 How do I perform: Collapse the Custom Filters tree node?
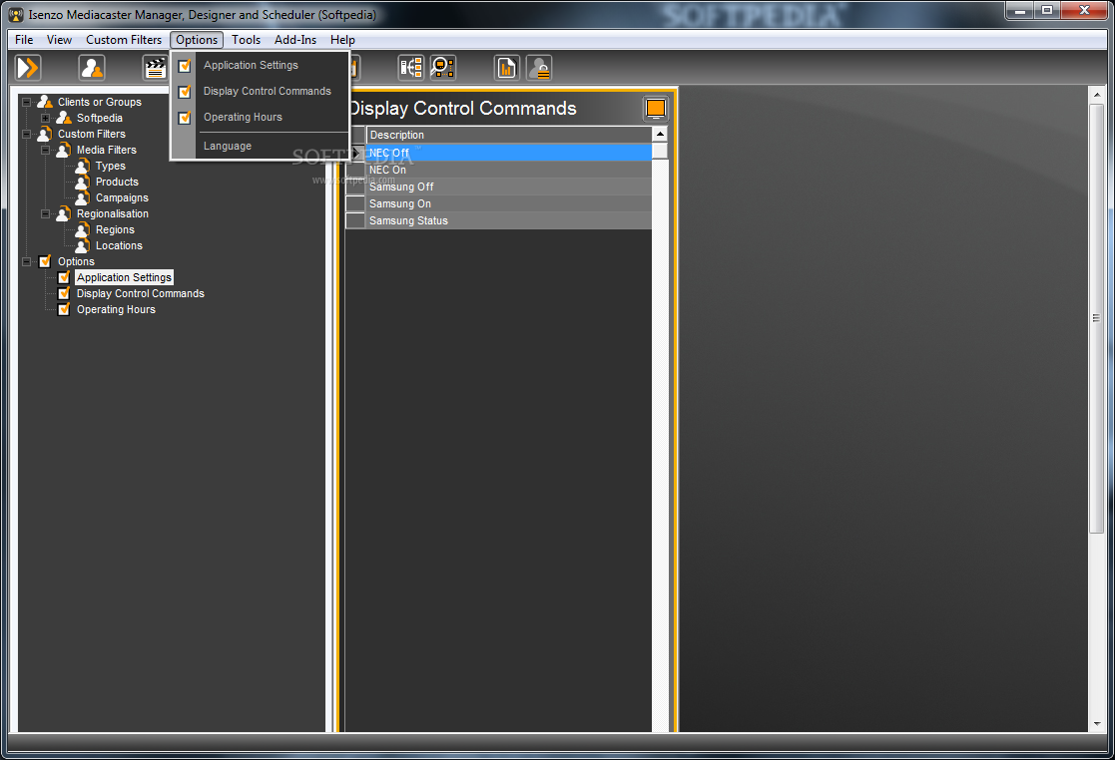[x=26, y=135]
